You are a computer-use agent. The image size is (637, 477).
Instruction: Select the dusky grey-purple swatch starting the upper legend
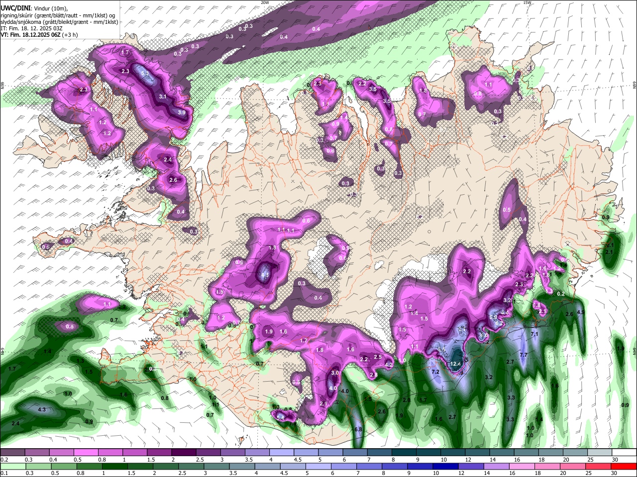(x=12, y=453)
